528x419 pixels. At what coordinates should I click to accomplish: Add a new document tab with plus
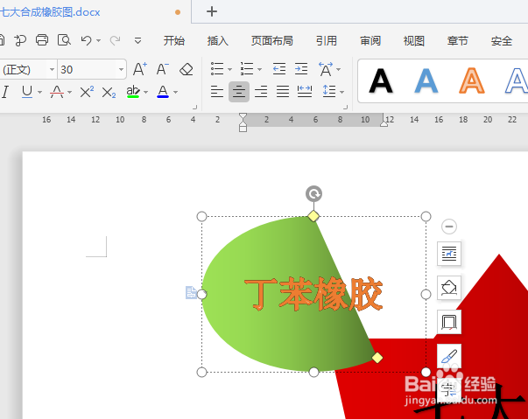click(212, 11)
